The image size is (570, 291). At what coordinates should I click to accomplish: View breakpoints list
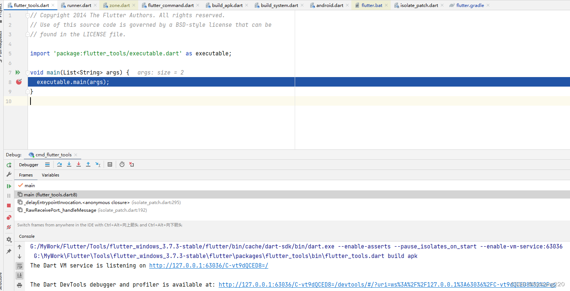(9, 218)
